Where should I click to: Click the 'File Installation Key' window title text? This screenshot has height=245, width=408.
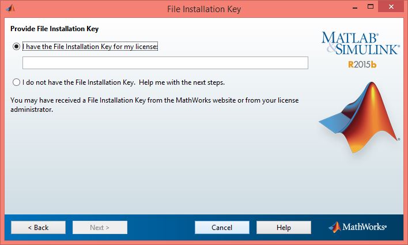click(x=203, y=9)
